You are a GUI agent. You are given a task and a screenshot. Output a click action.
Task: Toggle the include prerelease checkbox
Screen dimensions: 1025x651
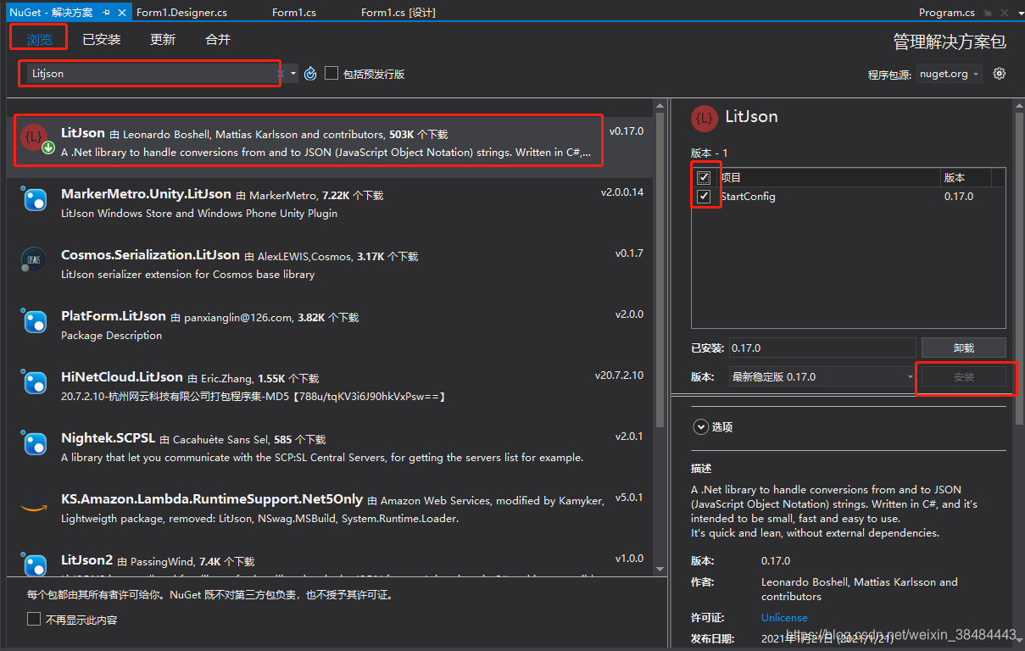(x=331, y=74)
